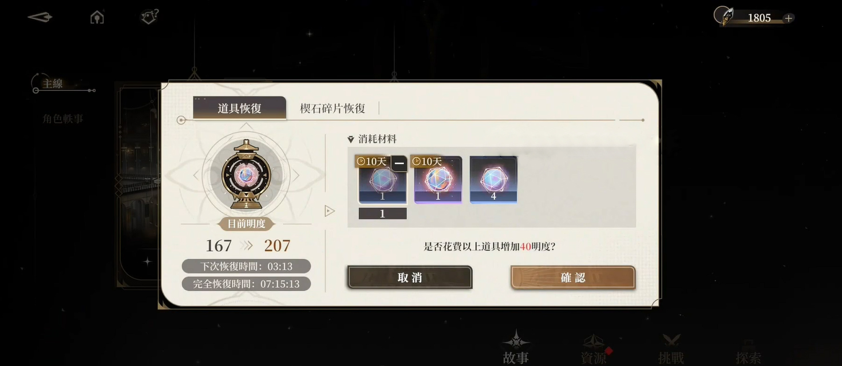842x366 pixels.
Task: Decrease first material with minus button
Action: click(x=400, y=164)
